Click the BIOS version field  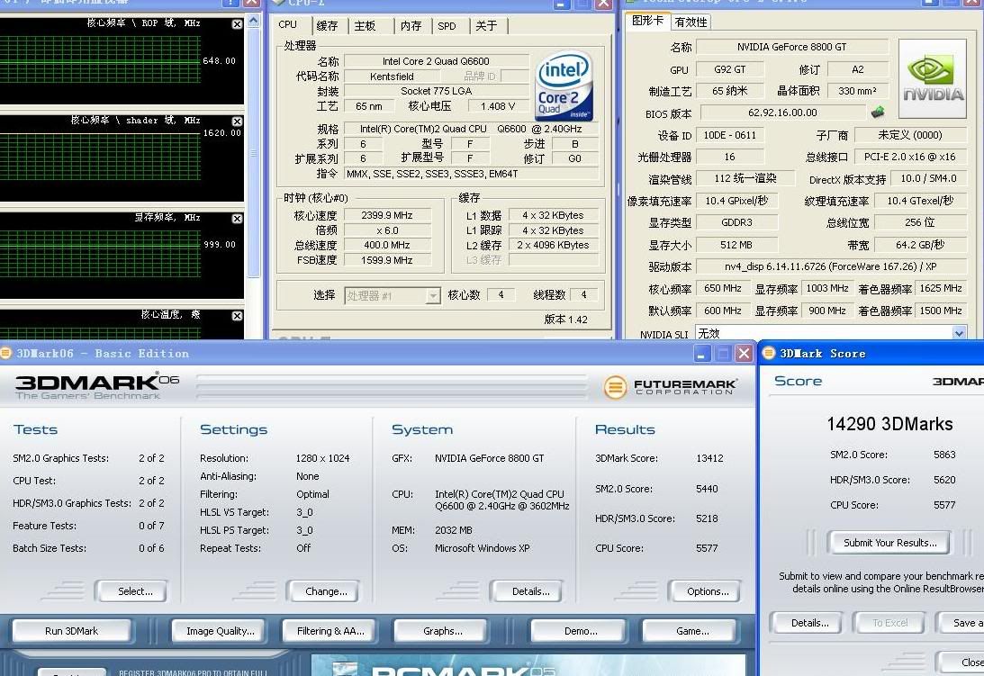click(781, 113)
